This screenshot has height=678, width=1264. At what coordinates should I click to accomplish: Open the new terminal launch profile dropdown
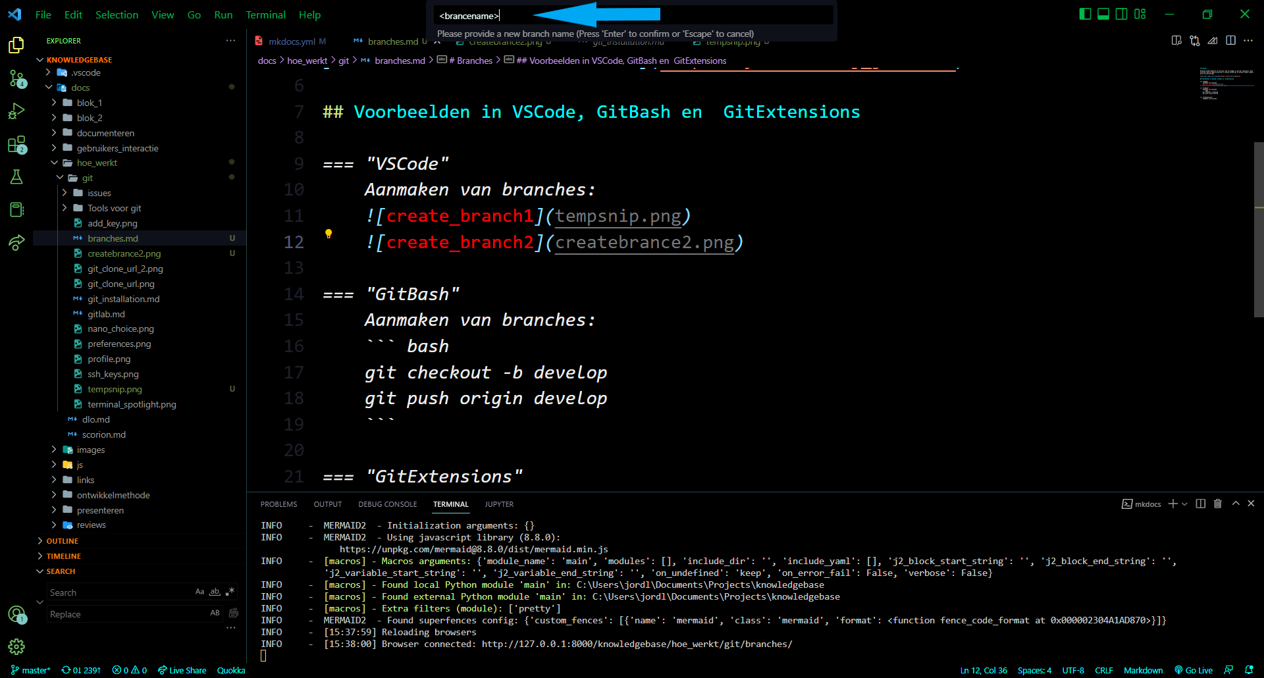(x=1185, y=504)
